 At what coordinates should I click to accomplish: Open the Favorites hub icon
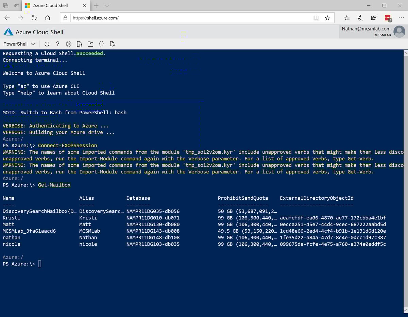pyautogui.click(x=347, y=18)
